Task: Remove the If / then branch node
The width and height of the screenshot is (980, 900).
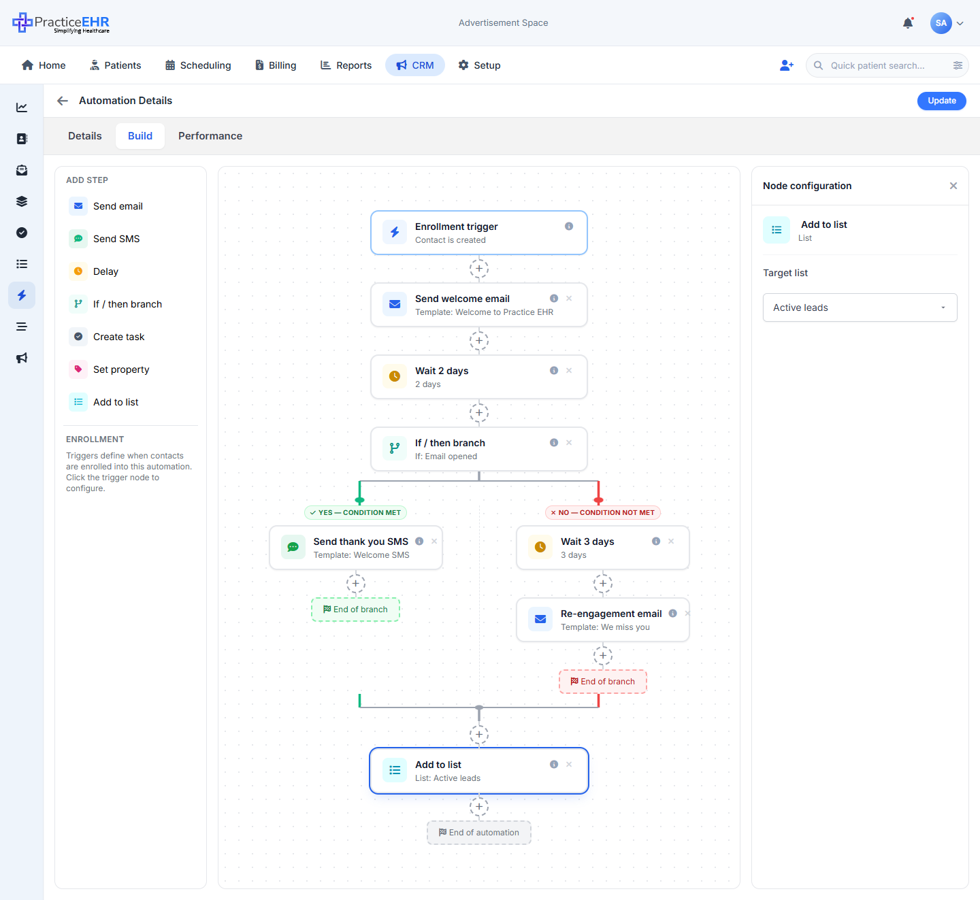Action: point(569,443)
